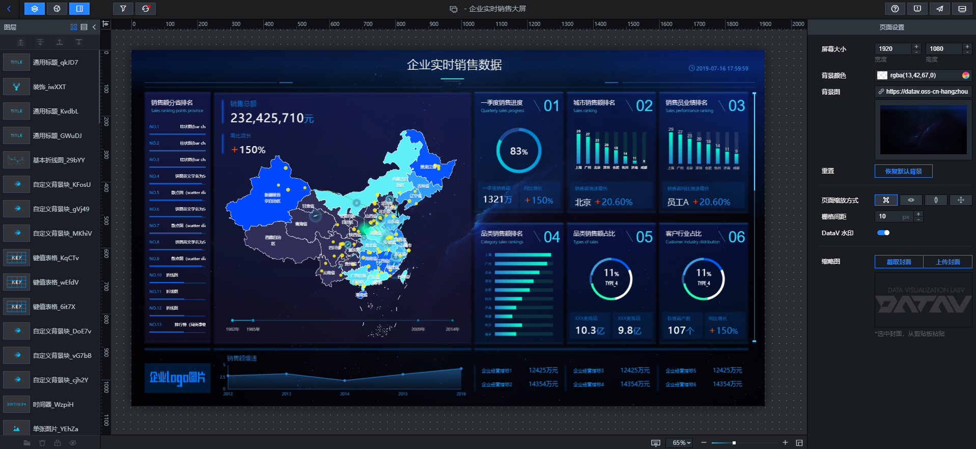The image size is (976, 449).
Task: Collapse the layers panel with the chevron
Action: click(94, 27)
